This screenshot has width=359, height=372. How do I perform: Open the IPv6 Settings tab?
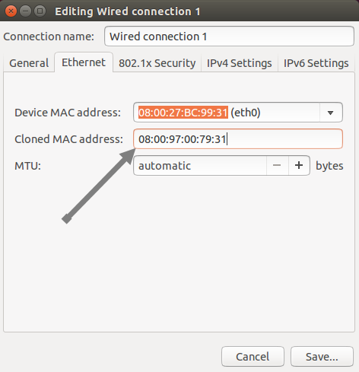coord(316,63)
